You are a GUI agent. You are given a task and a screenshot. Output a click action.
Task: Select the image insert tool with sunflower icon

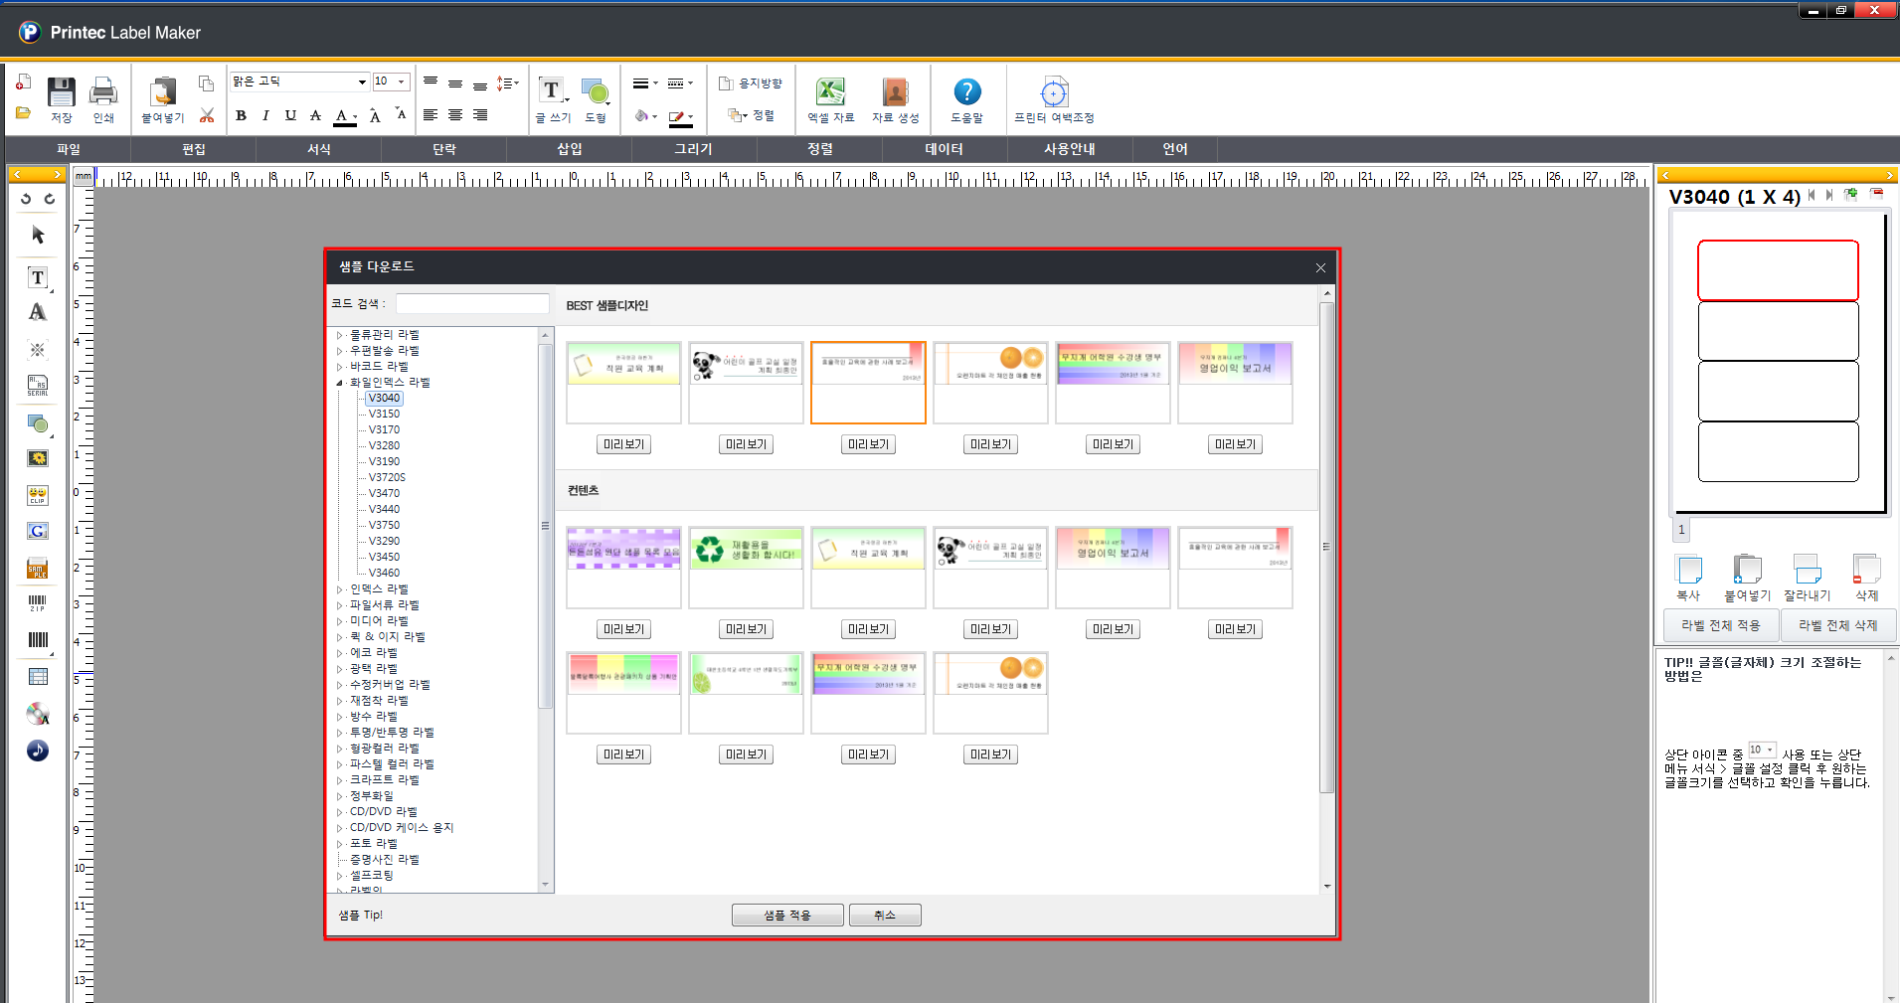coord(38,458)
